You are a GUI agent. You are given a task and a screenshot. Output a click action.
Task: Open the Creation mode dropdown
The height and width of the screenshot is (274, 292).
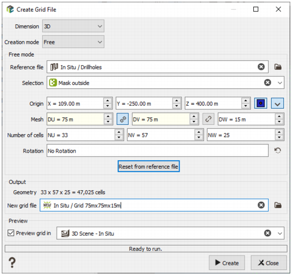click(x=73, y=42)
